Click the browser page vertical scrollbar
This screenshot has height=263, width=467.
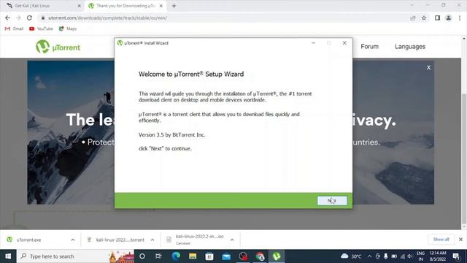(464, 159)
